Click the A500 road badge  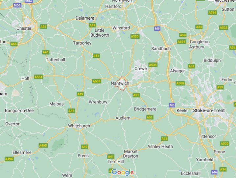(180, 83)
